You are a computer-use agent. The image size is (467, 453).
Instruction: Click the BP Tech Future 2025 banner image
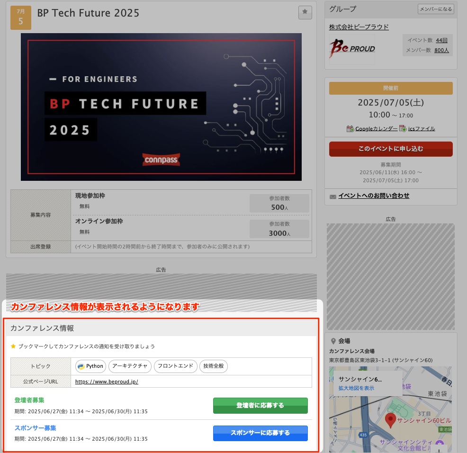click(x=161, y=107)
